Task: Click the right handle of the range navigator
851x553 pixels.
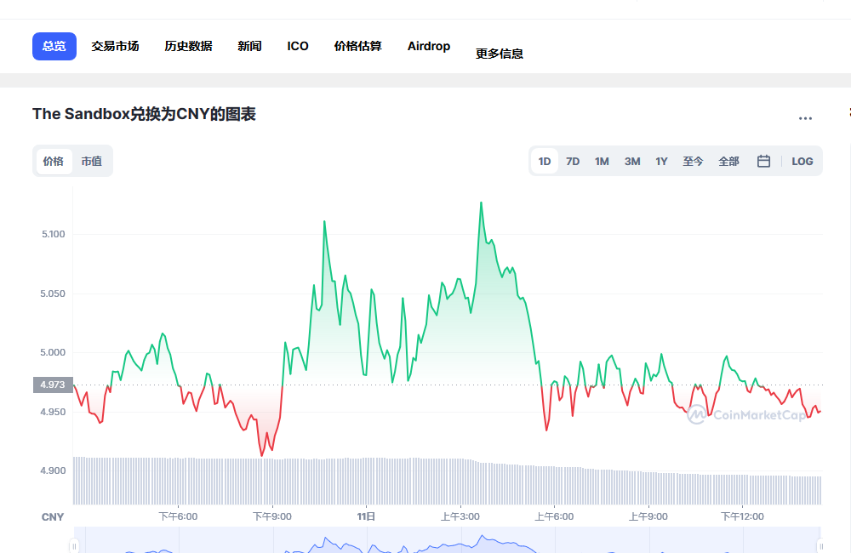Action: click(820, 545)
